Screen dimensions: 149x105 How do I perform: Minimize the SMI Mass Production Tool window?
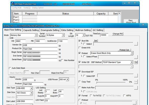tap(125, 3)
